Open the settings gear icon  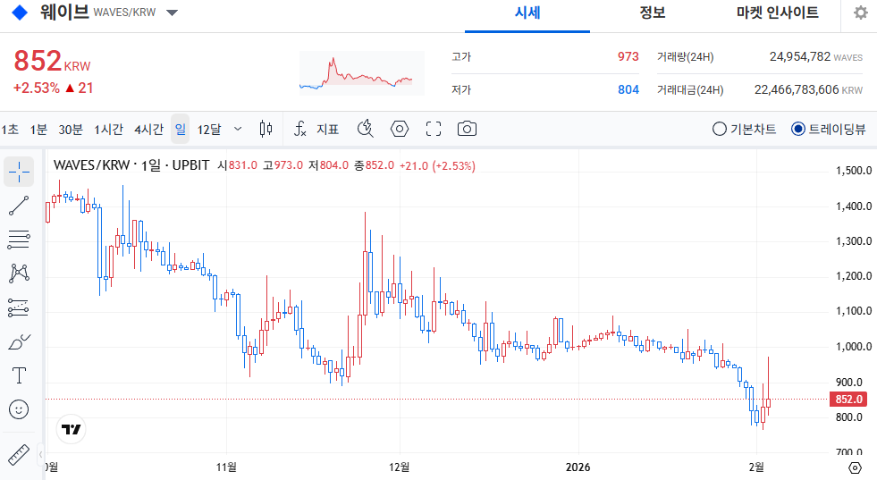coord(860,13)
